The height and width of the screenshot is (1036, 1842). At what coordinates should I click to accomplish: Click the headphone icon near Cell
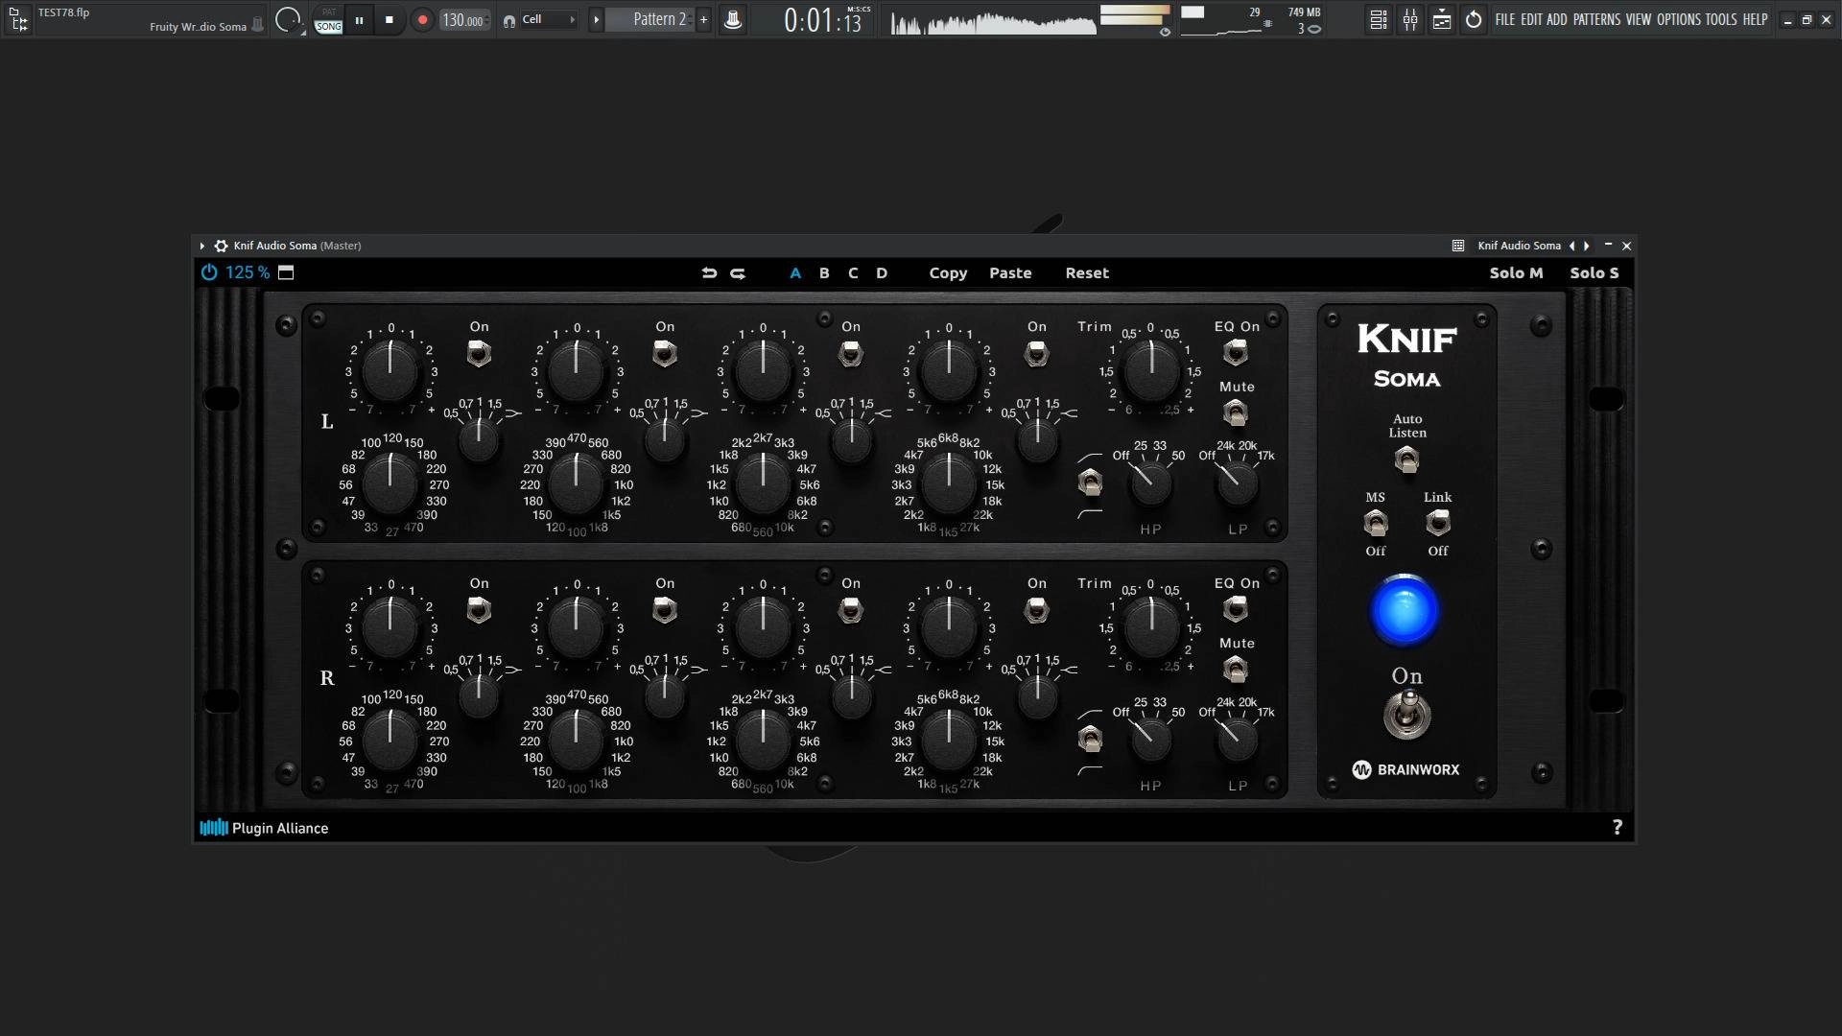tap(509, 20)
